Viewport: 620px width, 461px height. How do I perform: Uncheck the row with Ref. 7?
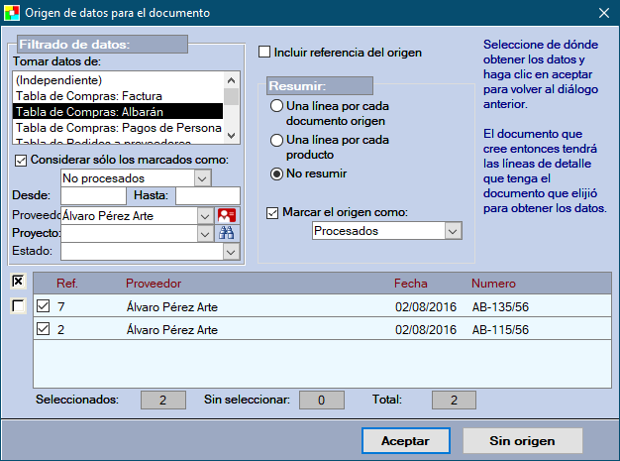point(42,307)
